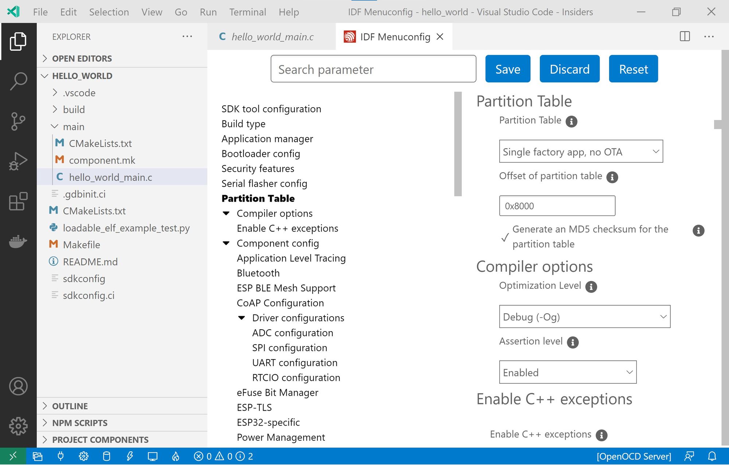
Task: Open notifications bell in status bar
Action: [712, 456]
